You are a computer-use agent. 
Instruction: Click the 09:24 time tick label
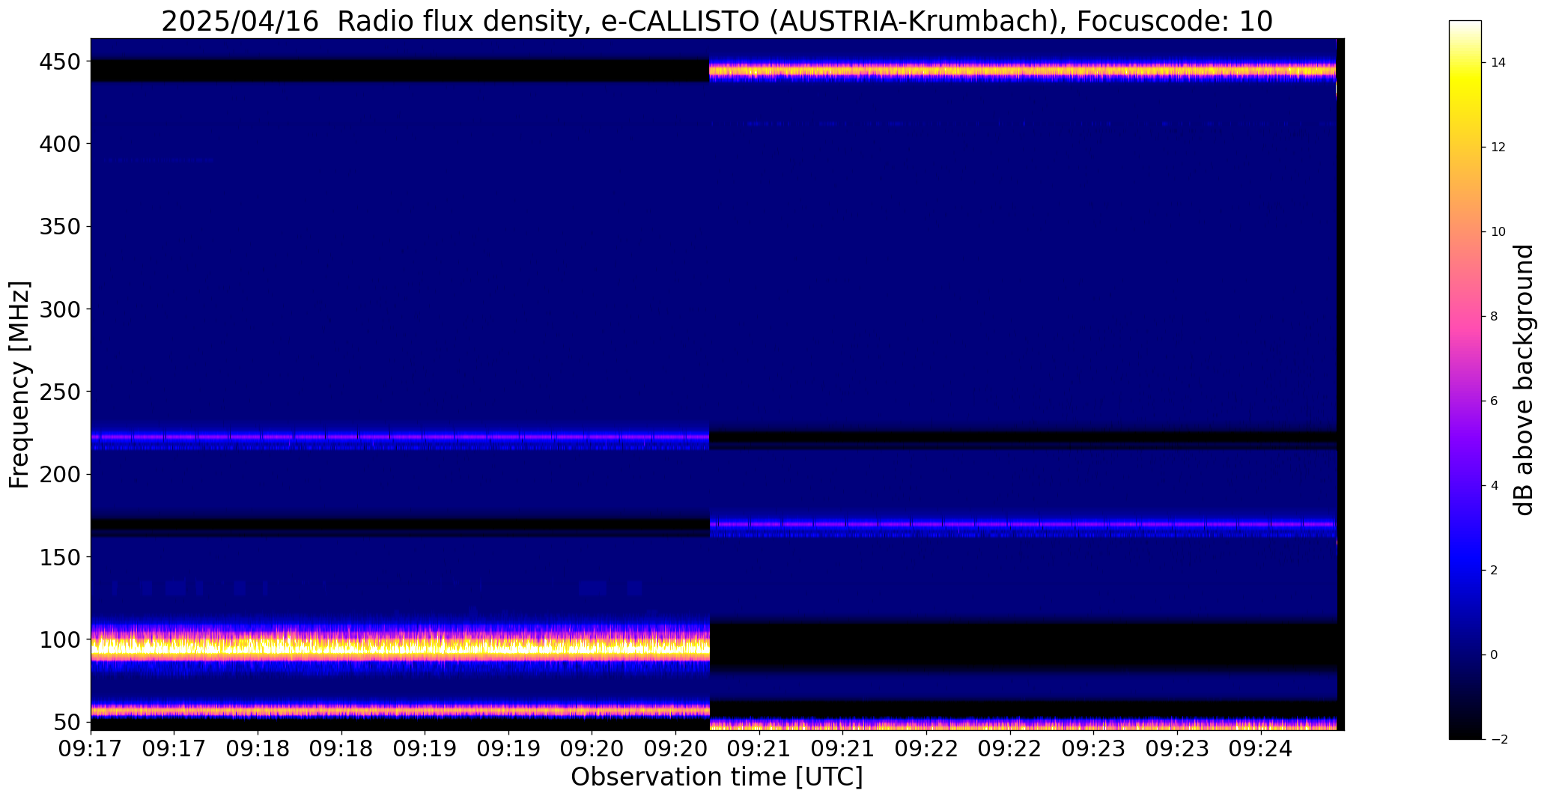[x=1262, y=749]
